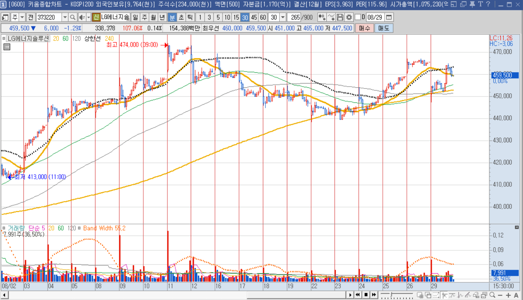Select 분 (minute) chart mode
The width and height of the screenshot is (523, 300).
tap(172, 17)
